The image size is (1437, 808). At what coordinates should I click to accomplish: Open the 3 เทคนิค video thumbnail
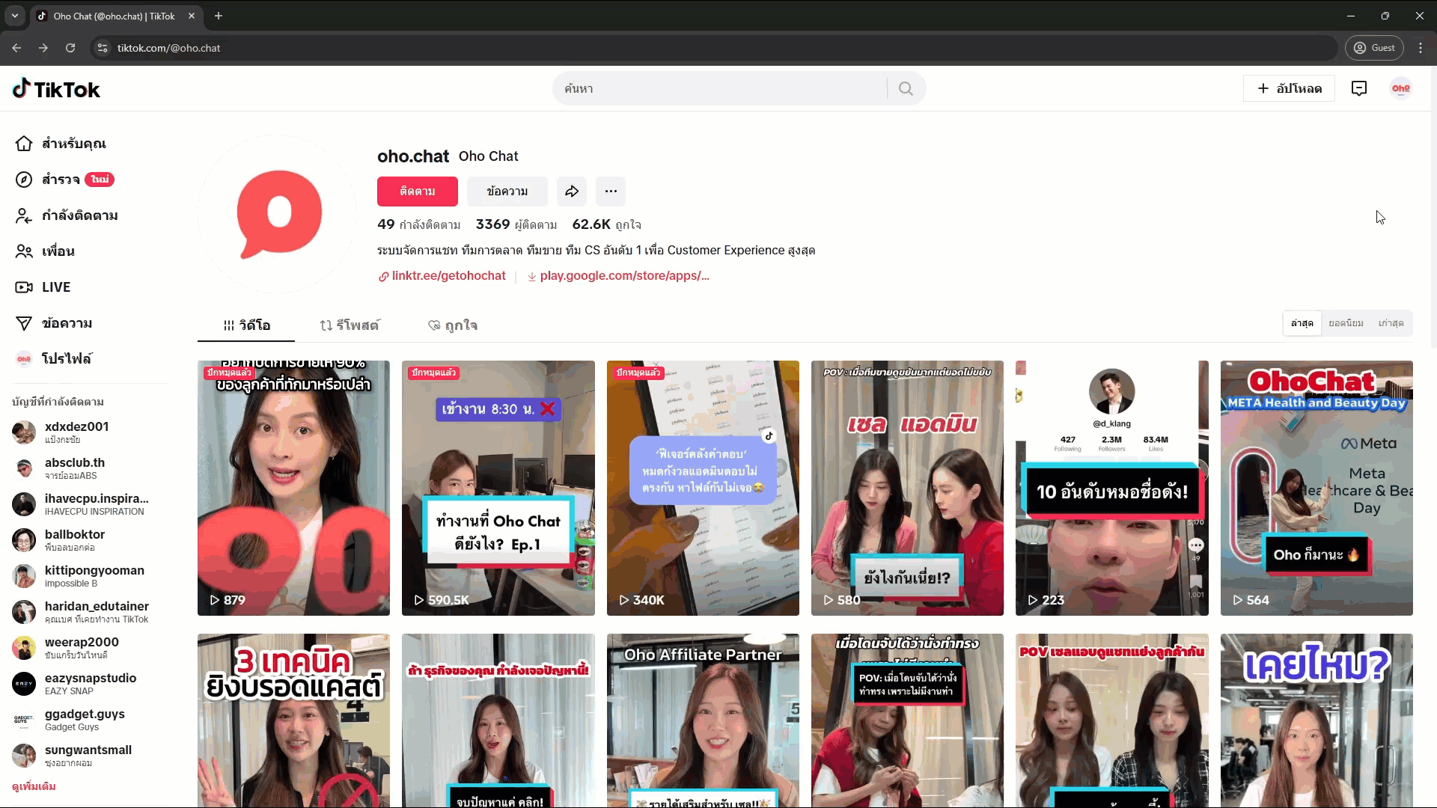293,720
